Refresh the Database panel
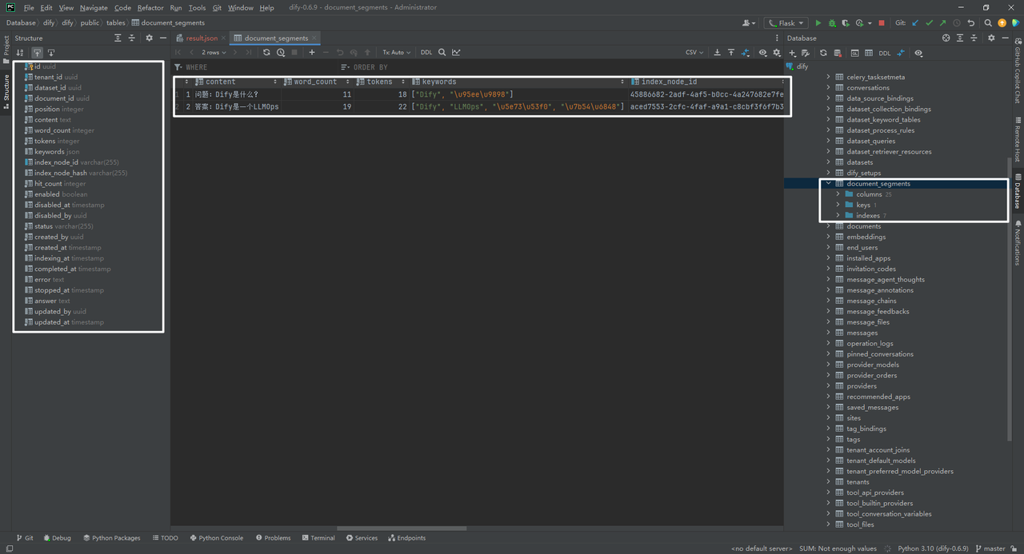The image size is (1024, 554). click(x=823, y=53)
